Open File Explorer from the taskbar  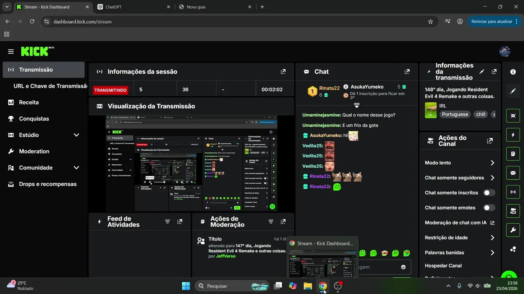click(x=307, y=286)
